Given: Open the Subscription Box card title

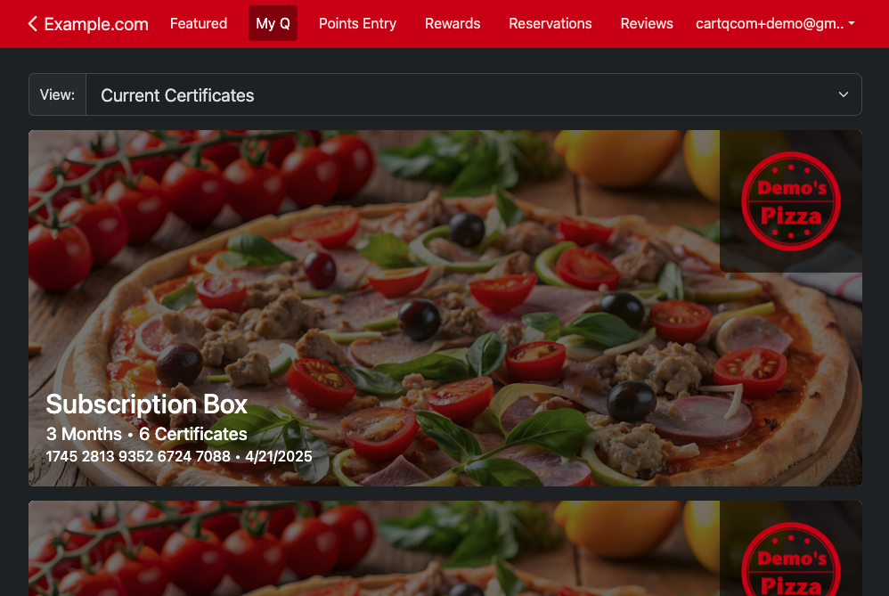Looking at the screenshot, I should point(146,404).
